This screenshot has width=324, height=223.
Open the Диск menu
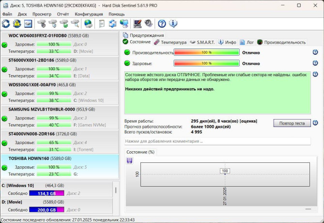(22, 14)
